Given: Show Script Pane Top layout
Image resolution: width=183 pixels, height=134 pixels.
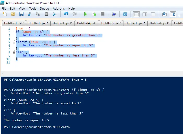Looking at the screenshot, I should click(136, 14).
